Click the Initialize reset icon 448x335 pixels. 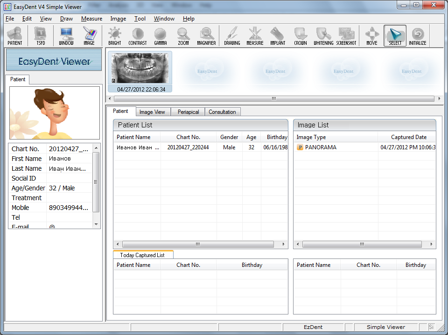(x=417, y=36)
